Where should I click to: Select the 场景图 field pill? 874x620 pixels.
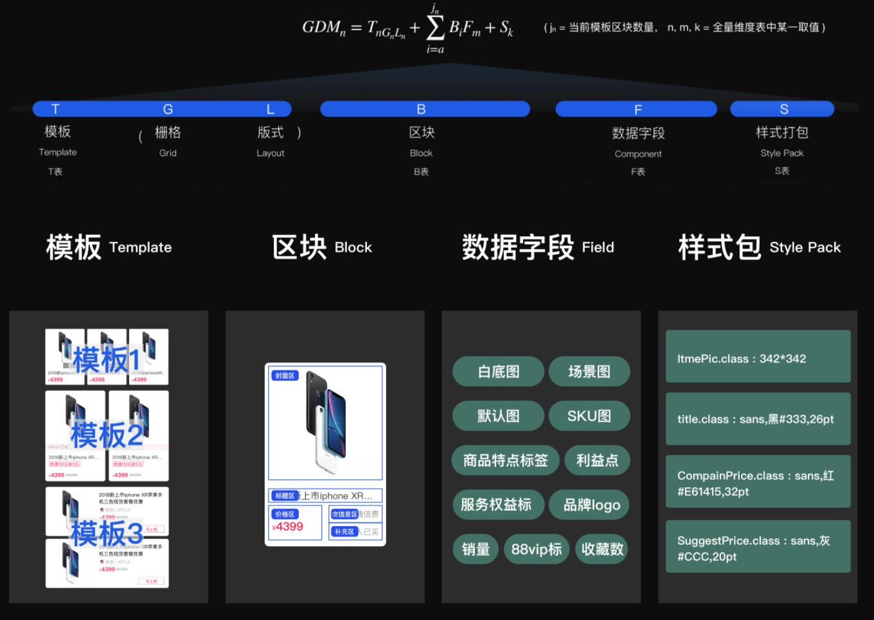coord(589,372)
